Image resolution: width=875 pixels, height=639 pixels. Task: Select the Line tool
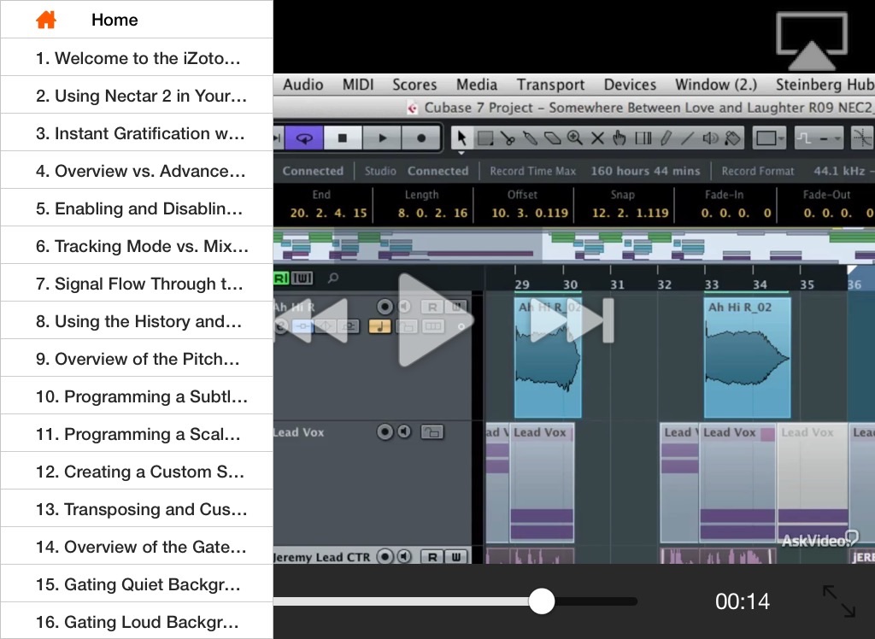click(688, 138)
